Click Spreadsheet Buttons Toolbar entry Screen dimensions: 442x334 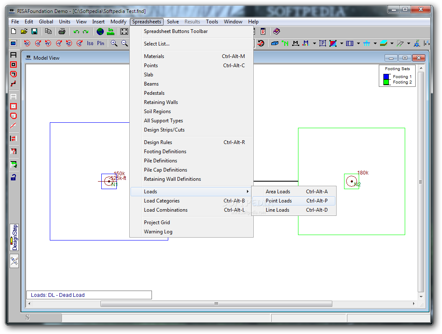(x=191, y=31)
